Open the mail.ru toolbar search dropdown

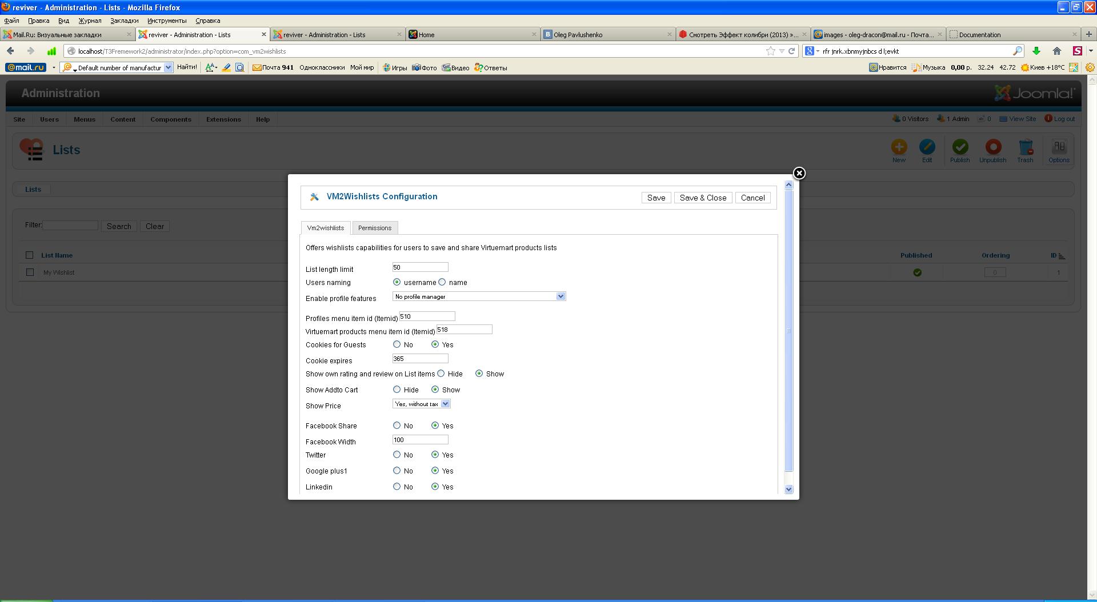168,67
